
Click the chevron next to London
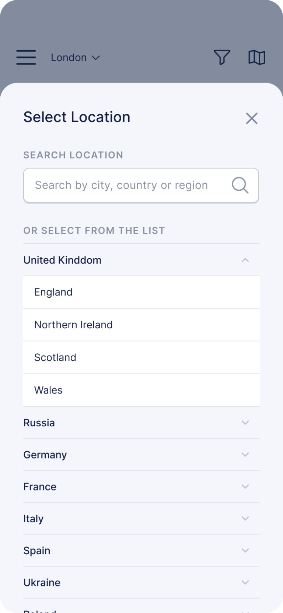[x=96, y=58]
